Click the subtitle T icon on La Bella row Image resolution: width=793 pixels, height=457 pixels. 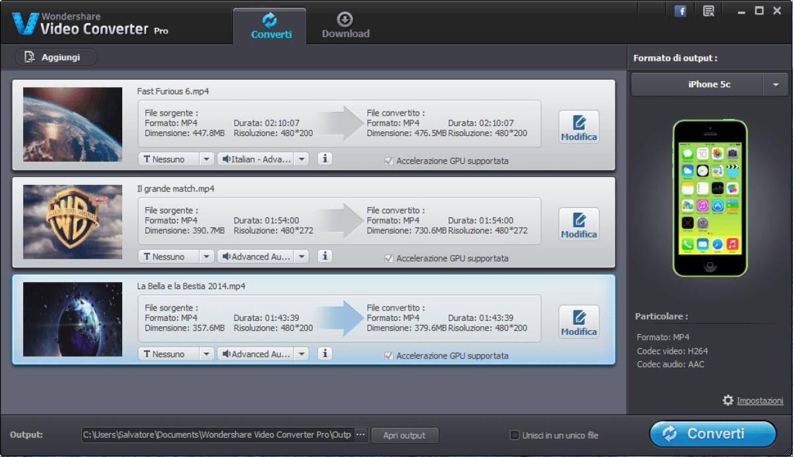coord(149,353)
